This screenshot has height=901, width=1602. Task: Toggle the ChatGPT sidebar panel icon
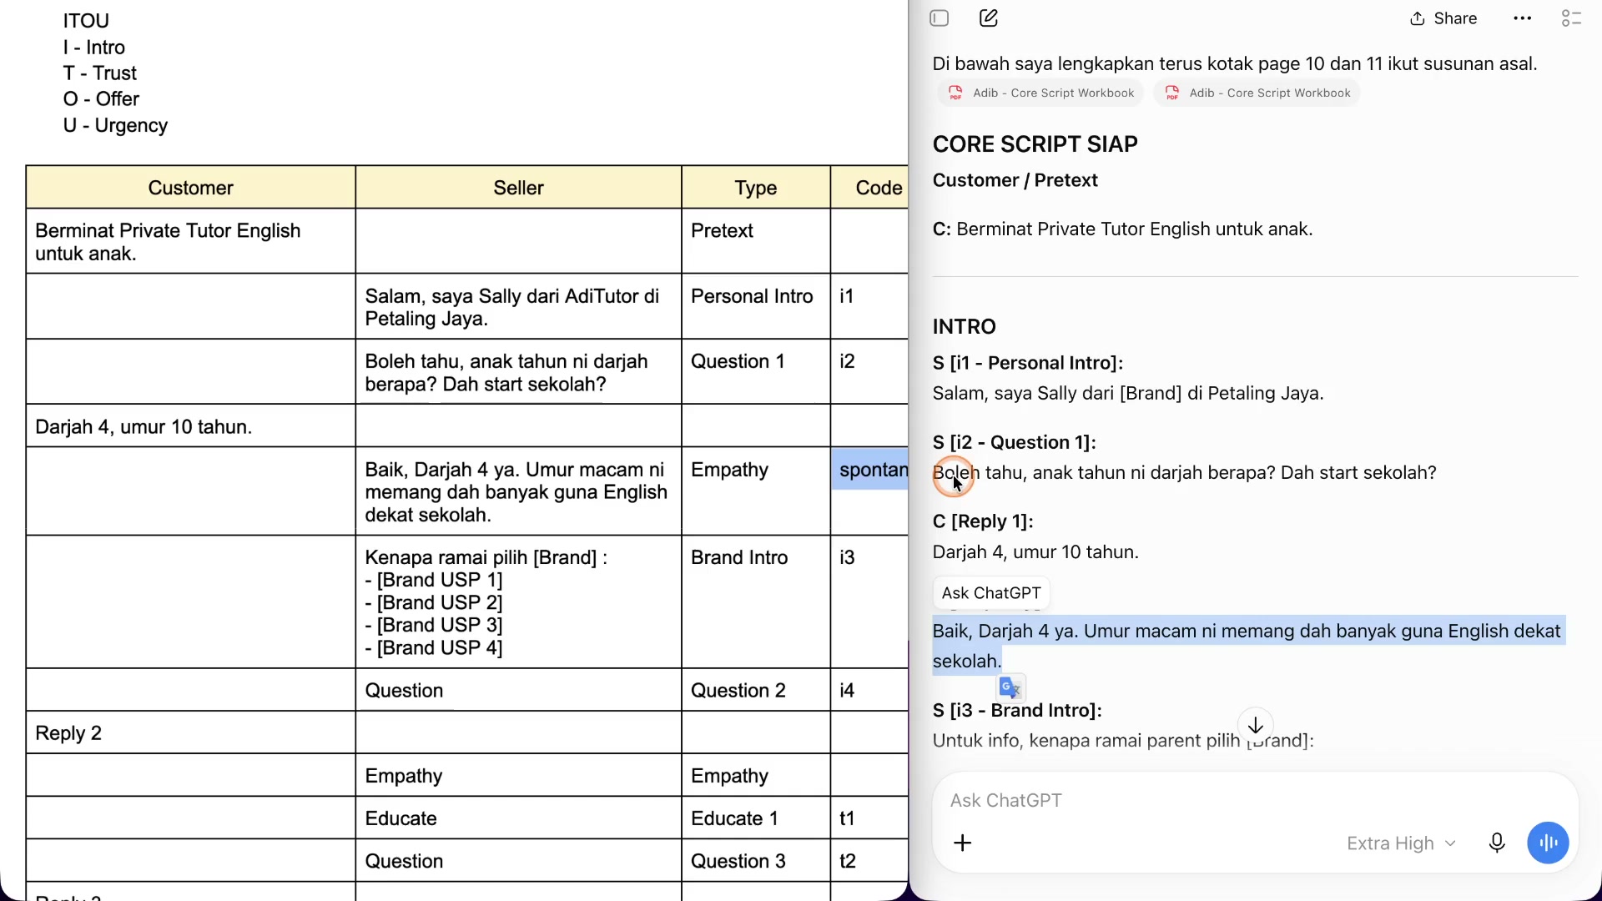pyautogui.click(x=939, y=18)
